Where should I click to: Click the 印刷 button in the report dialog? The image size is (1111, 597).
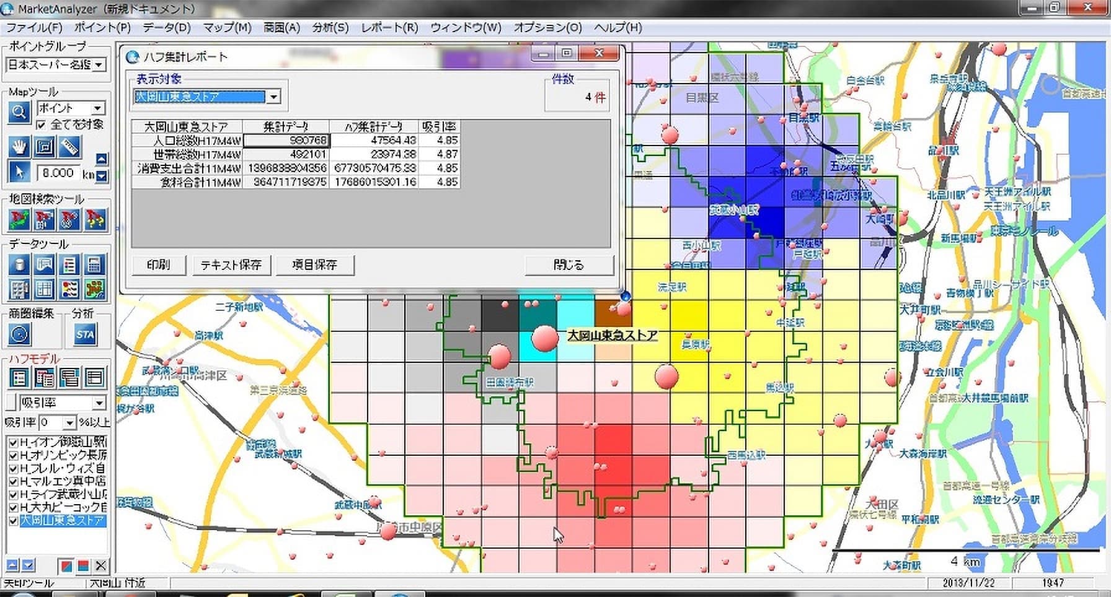click(x=158, y=264)
